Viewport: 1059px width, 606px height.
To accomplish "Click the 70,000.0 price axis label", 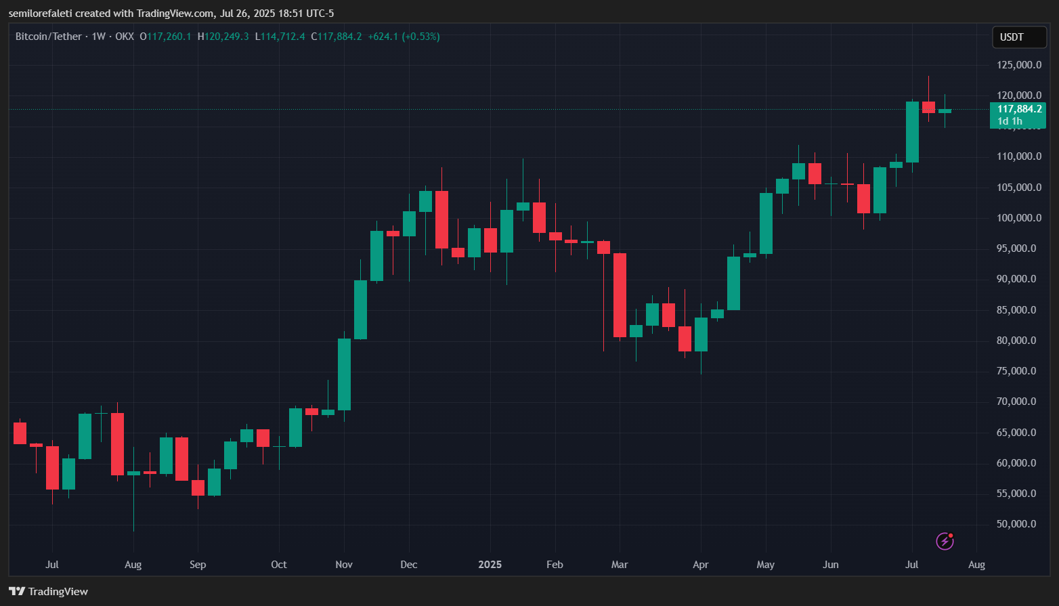I will (1016, 402).
